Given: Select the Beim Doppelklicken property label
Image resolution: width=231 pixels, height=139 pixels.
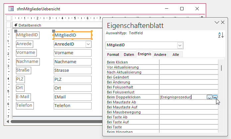Looking at the screenshot, I should pyautogui.click(x=123, y=97).
